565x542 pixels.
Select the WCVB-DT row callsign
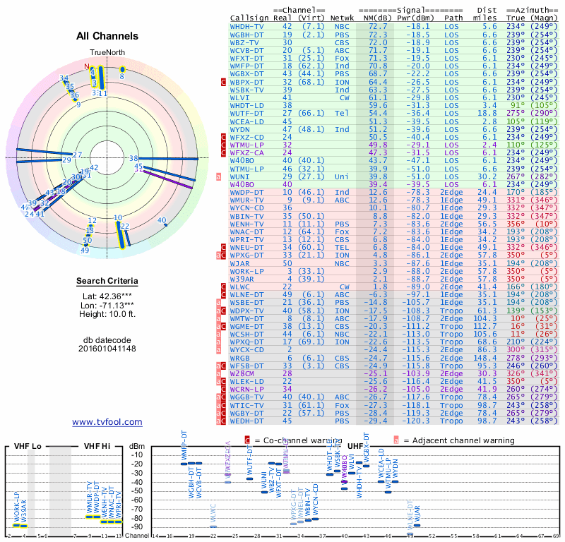point(247,50)
